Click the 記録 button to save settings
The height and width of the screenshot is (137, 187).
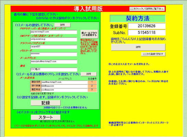[46, 103]
